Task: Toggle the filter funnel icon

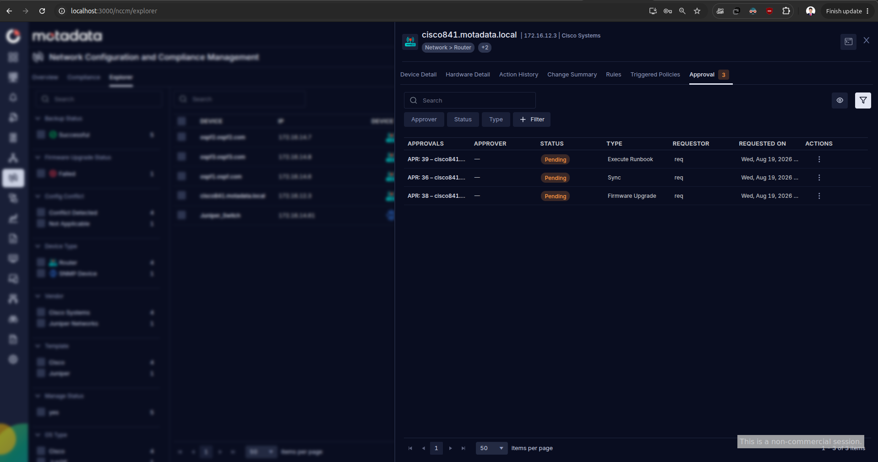Action: click(863, 100)
